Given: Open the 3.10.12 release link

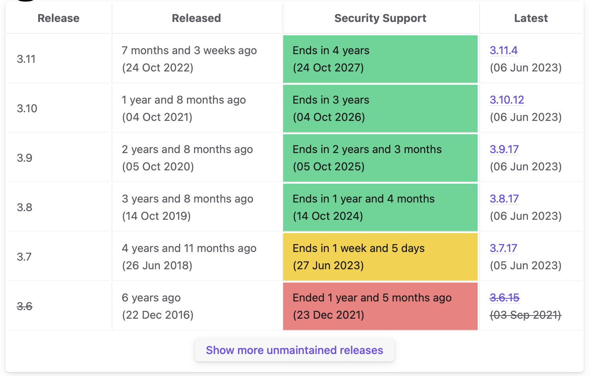Looking at the screenshot, I should click(x=506, y=100).
